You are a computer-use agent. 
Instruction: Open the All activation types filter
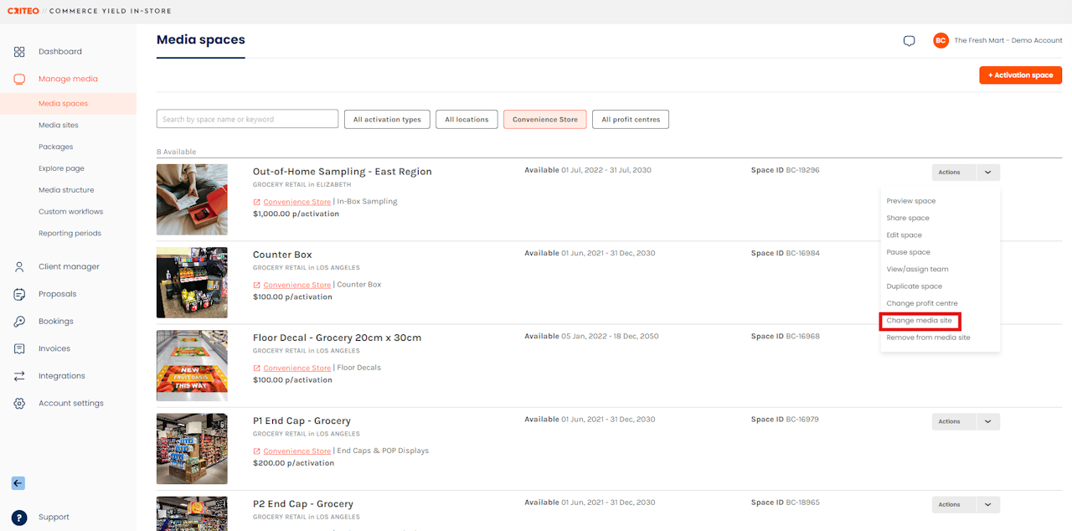pos(387,120)
